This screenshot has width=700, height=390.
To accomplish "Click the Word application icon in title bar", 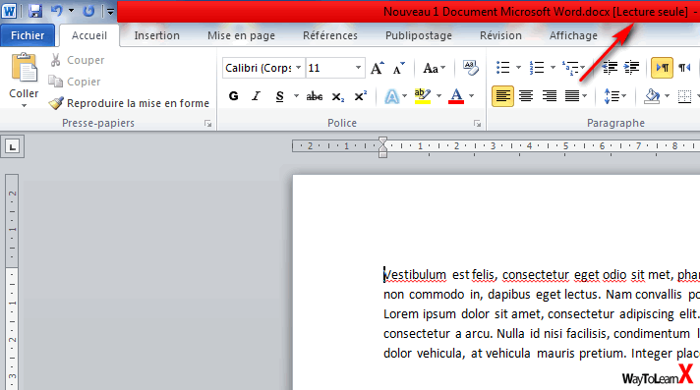I will pyautogui.click(x=10, y=11).
